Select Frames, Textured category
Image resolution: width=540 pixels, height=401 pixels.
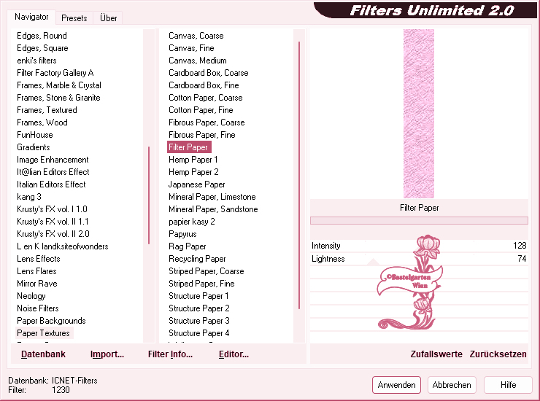47,110
